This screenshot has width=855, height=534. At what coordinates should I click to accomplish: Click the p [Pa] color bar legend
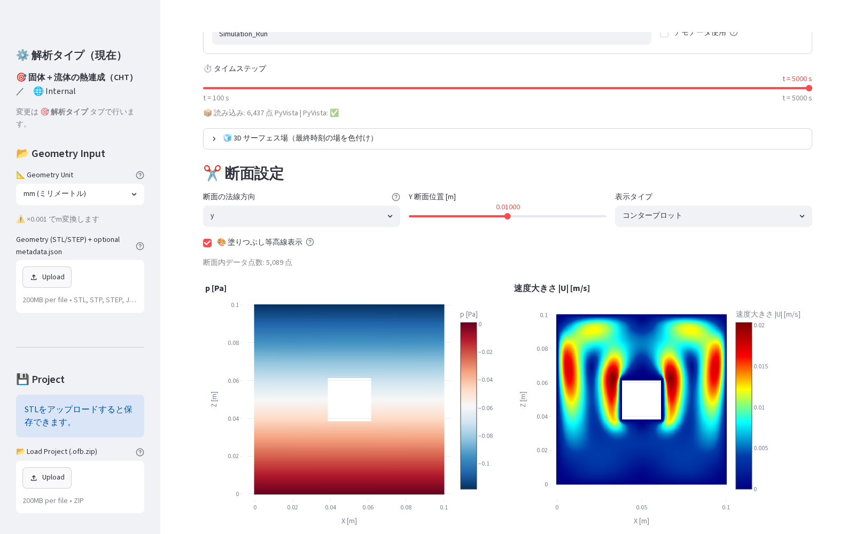pyautogui.click(x=469, y=406)
